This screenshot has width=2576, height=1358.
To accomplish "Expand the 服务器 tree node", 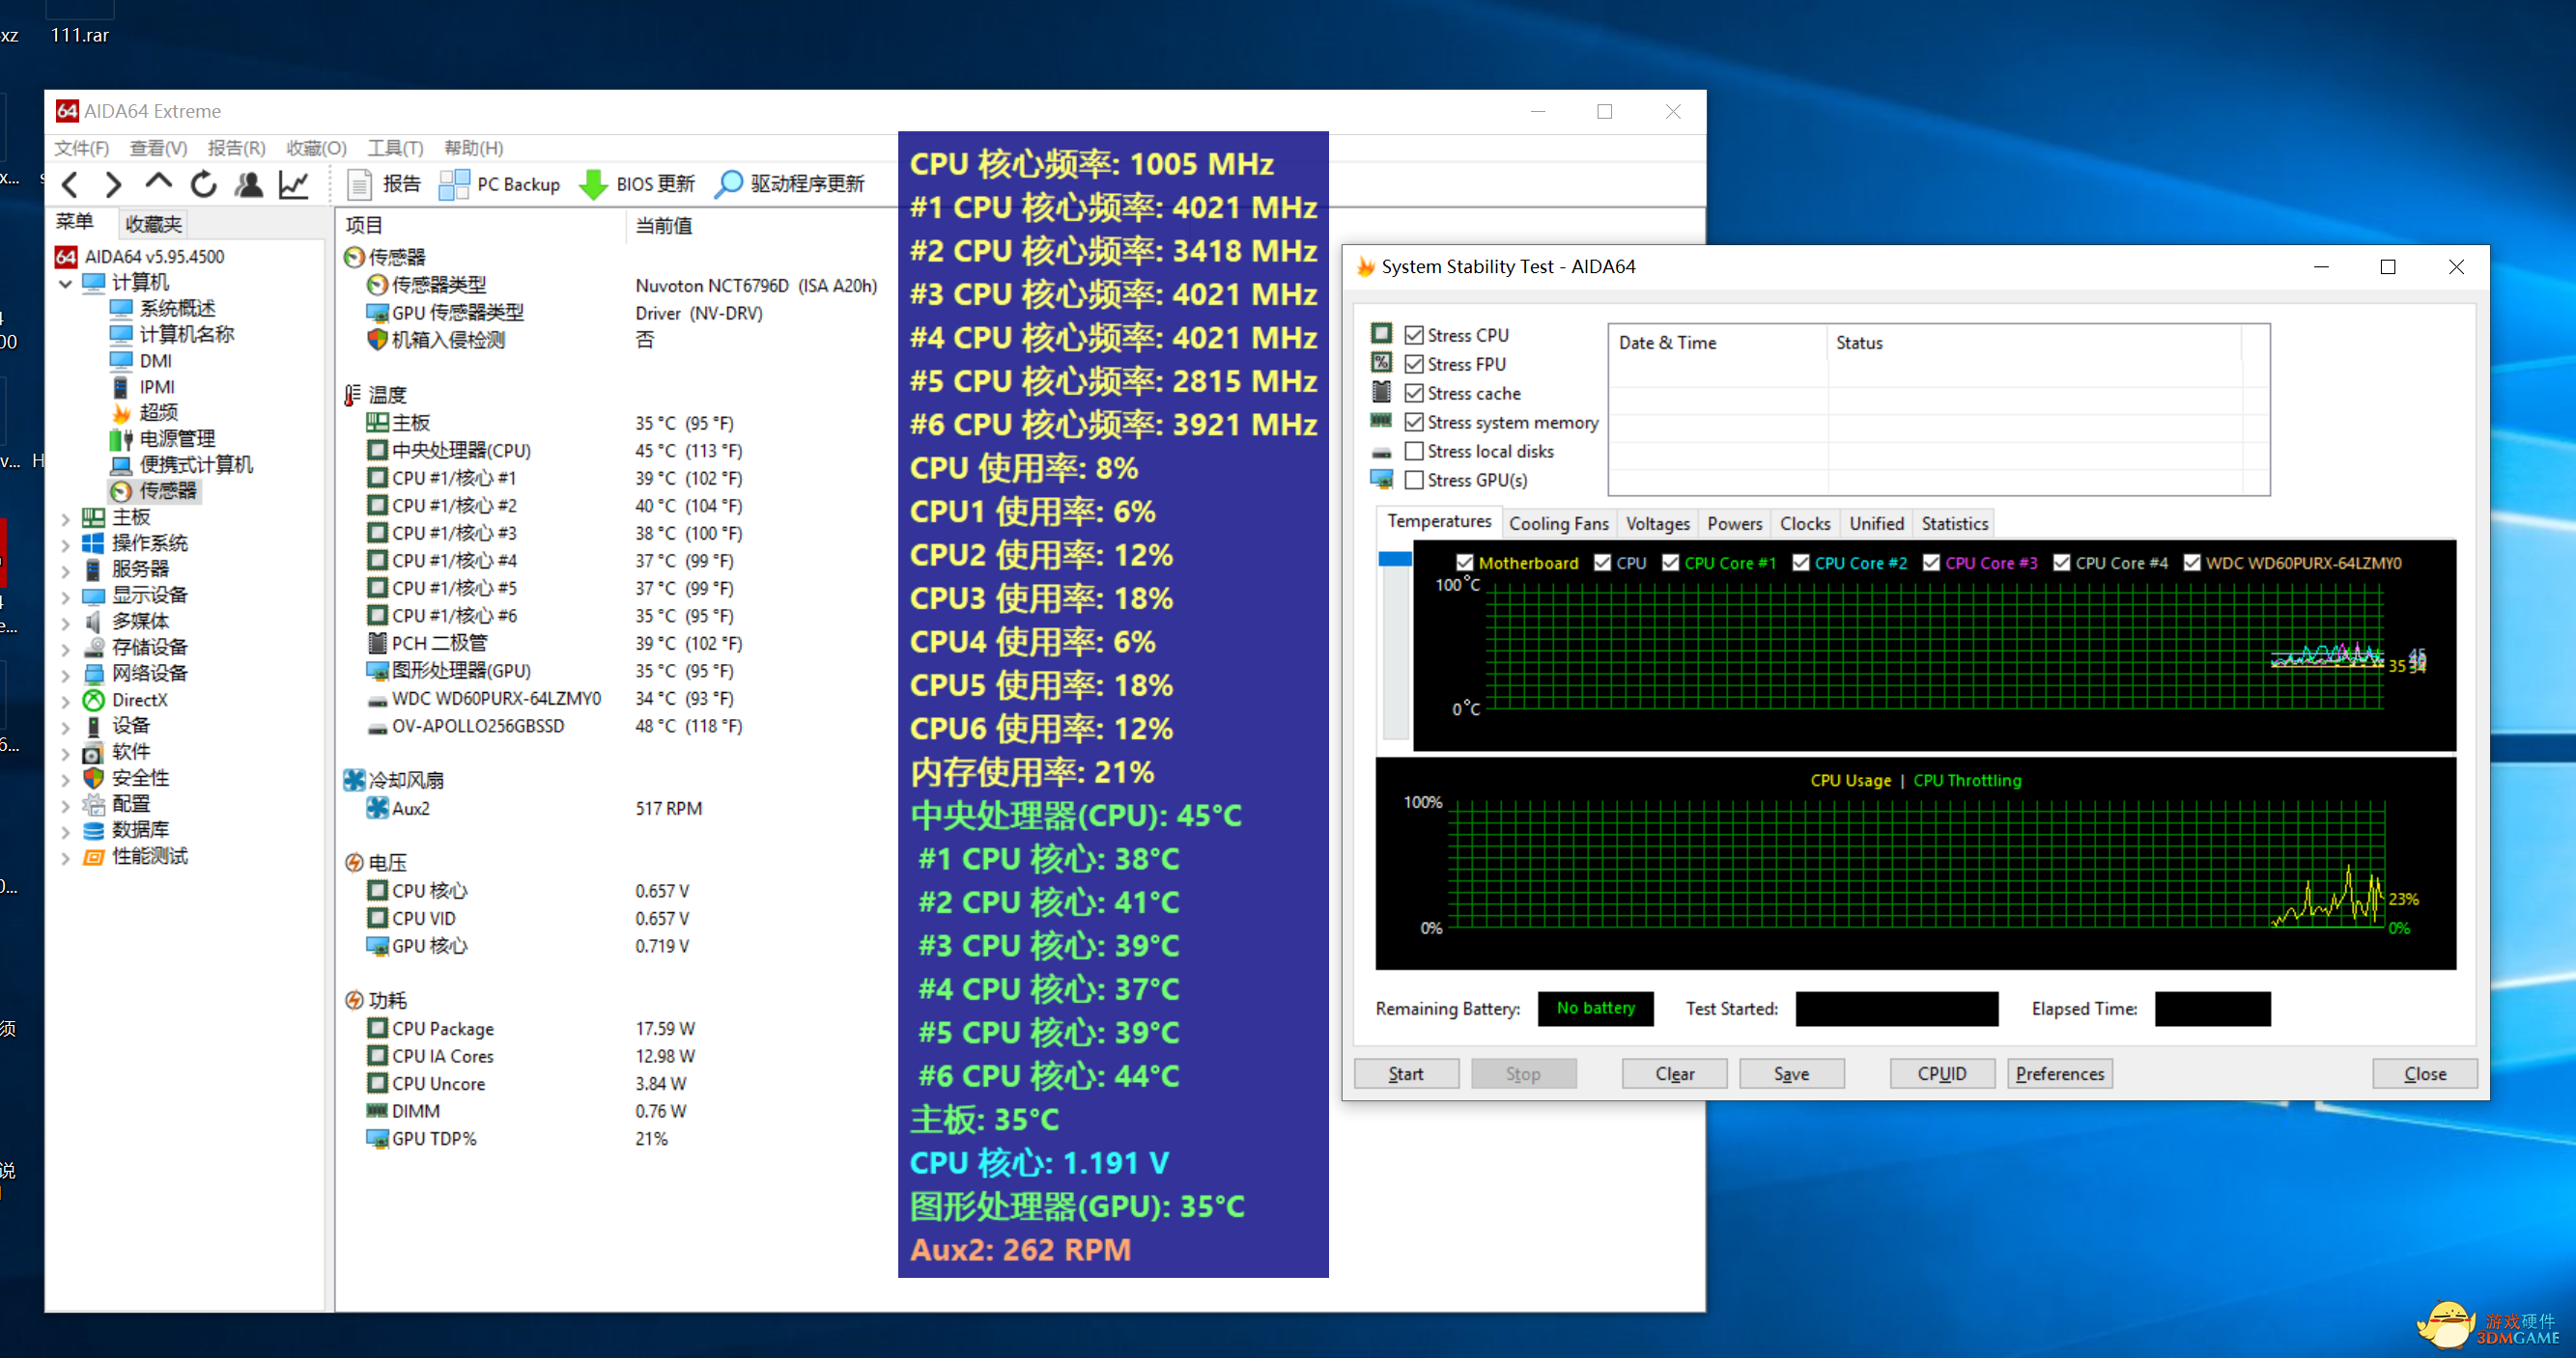I will tap(65, 569).
